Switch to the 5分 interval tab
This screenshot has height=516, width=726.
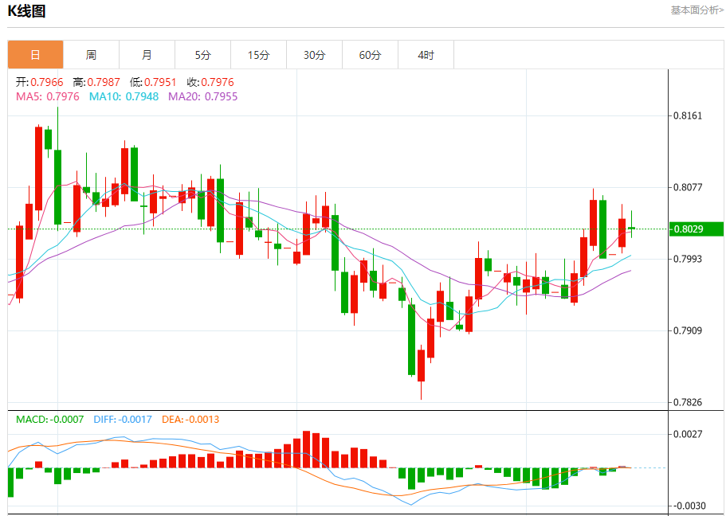pyautogui.click(x=202, y=55)
